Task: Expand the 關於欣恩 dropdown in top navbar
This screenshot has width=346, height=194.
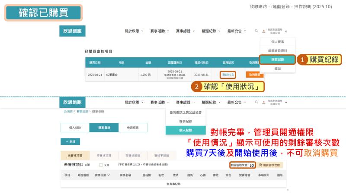Action: click(134, 31)
